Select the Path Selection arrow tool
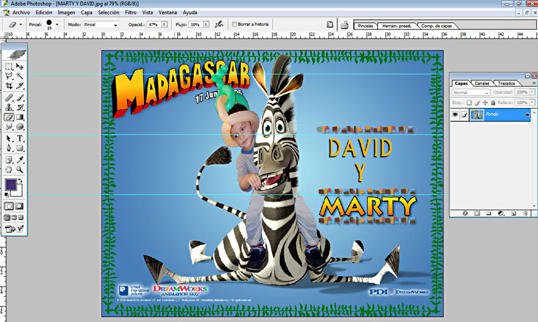 click(x=9, y=138)
